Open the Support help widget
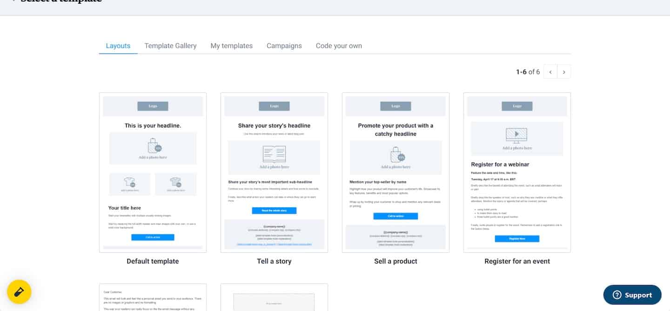 [x=632, y=295]
